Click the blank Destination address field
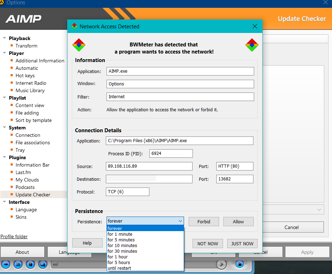This screenshot has width=332, height=274. point(149,179)
